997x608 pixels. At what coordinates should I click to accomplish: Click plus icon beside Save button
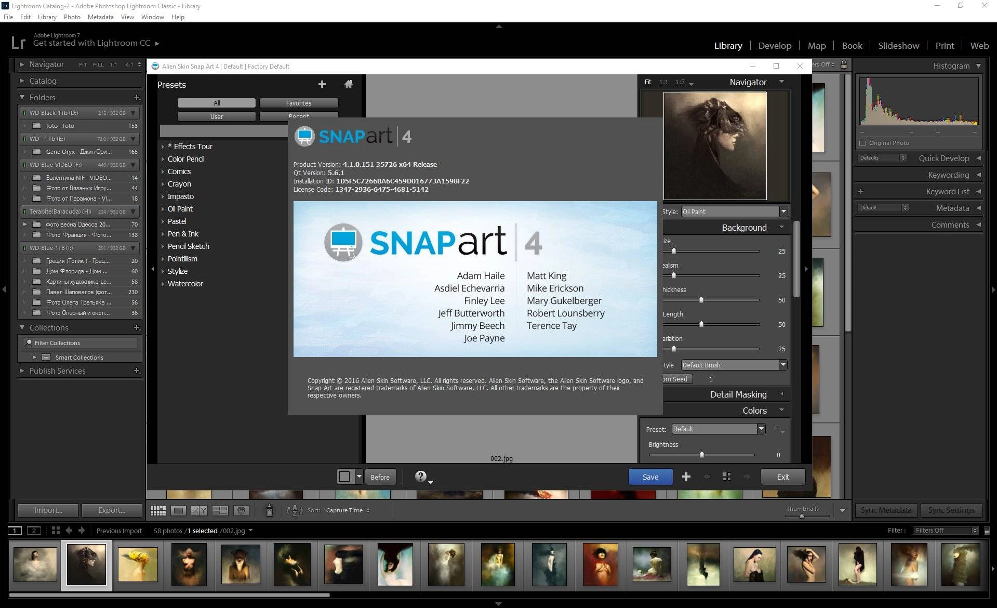coord(686,477)
